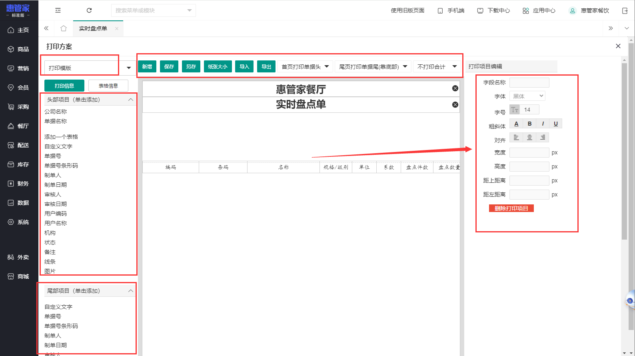This screenshot has height=356, width=635.
Task: Toggle italic text formatting
Action: (543, 124)
